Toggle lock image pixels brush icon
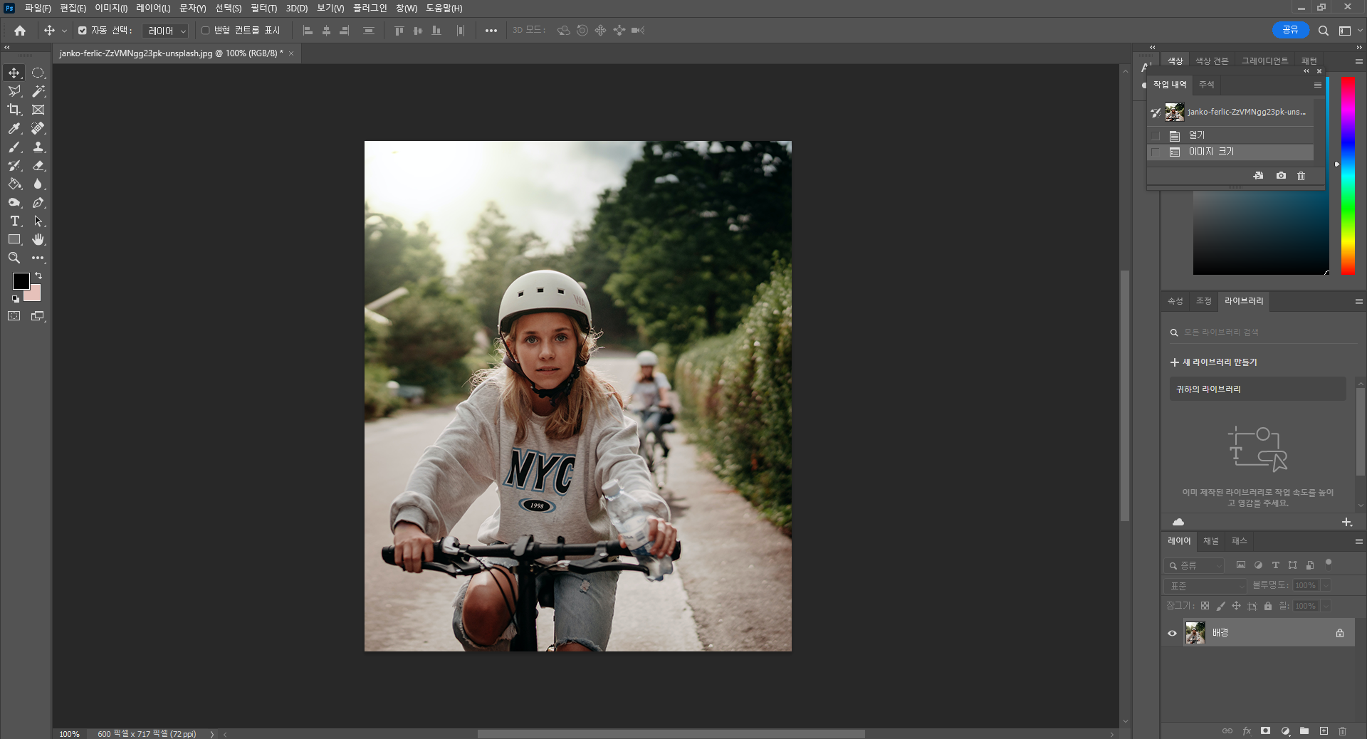Image resolution: width=1367 pixels, height=739 pixels. (1220, 606)
